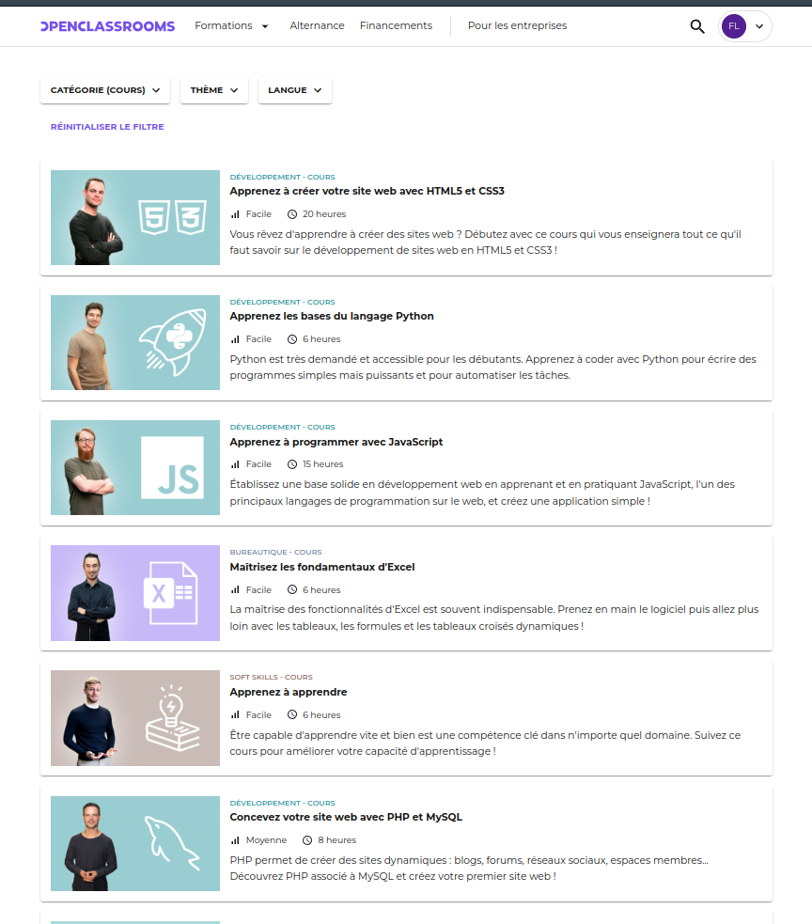Click the JS logo on JavaScript course
The width and height of the screenshot is (812, 924).
(x=173, y=468)
